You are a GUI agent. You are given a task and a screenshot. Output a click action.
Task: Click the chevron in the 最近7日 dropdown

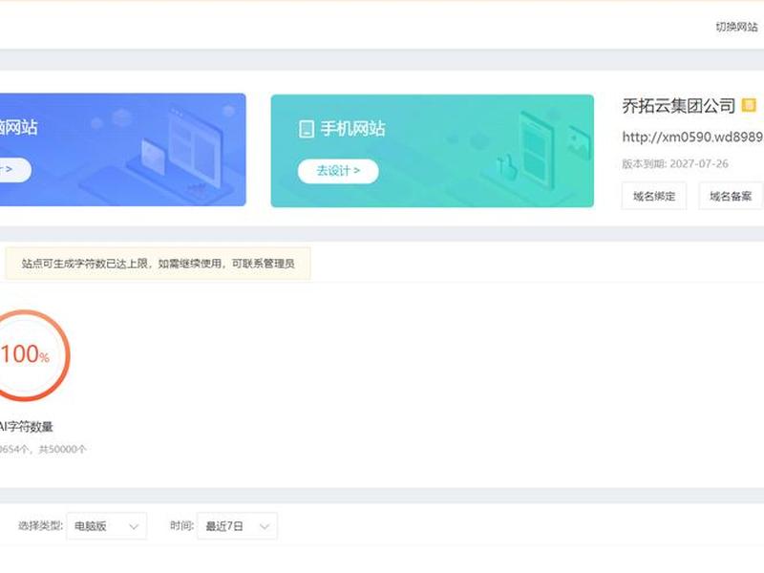265,526
